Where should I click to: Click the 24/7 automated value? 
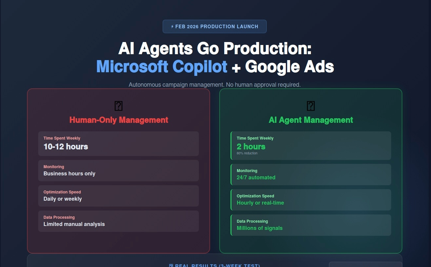pos(256,178)
